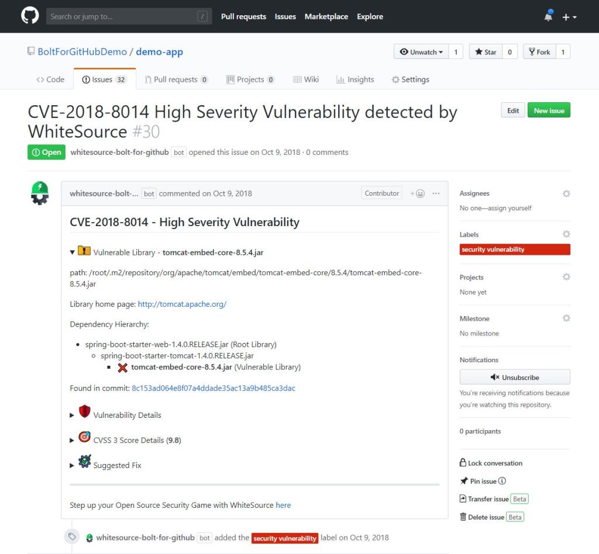Open the Labels settings gear
This screenshot has height=554, width=599.
(x=565, y=234)
